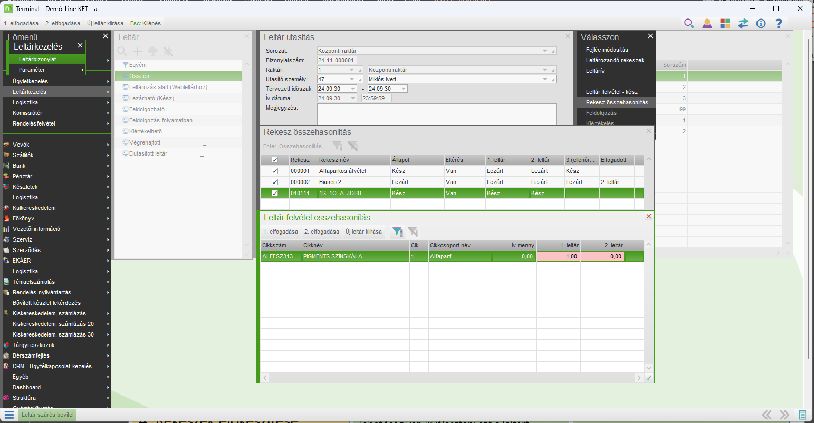Screen dimensions: 814x423
Task: Click the hamburger menu icon in the status bar
Action: [9, 415]
